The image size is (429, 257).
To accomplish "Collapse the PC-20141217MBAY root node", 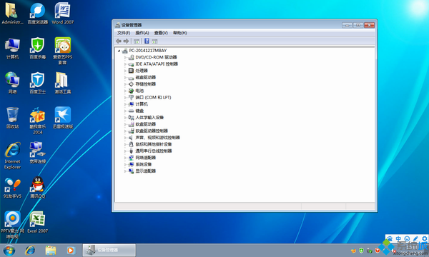I will click(x=119, y=51).
